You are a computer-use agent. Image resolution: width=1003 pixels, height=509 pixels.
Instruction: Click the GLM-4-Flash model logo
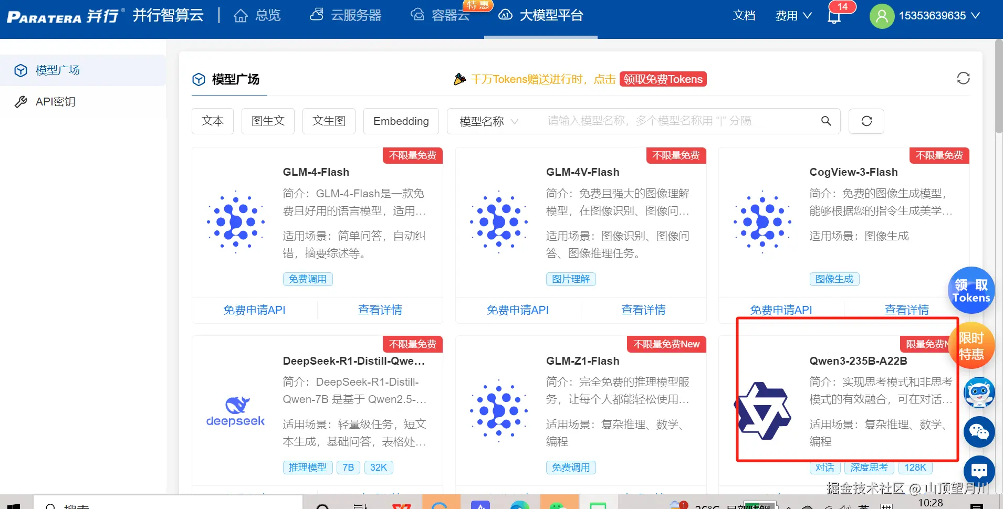(236, 222)
